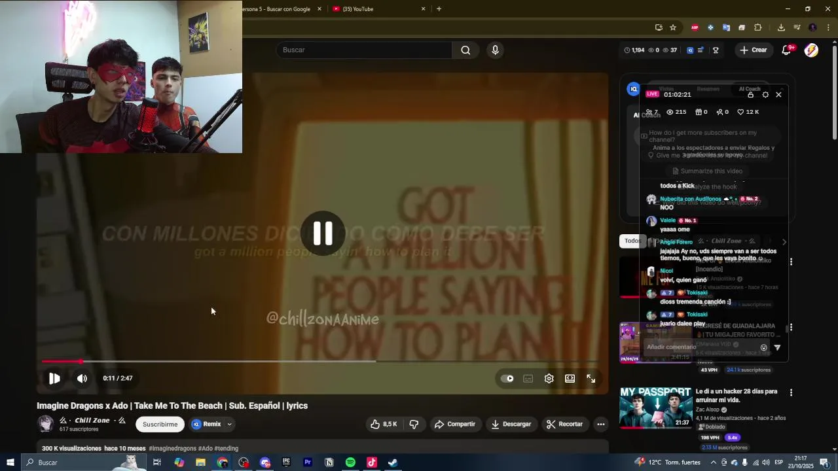Switch to theater mode
The width and height of the screenshot is (838, 471).
point(570,378)
